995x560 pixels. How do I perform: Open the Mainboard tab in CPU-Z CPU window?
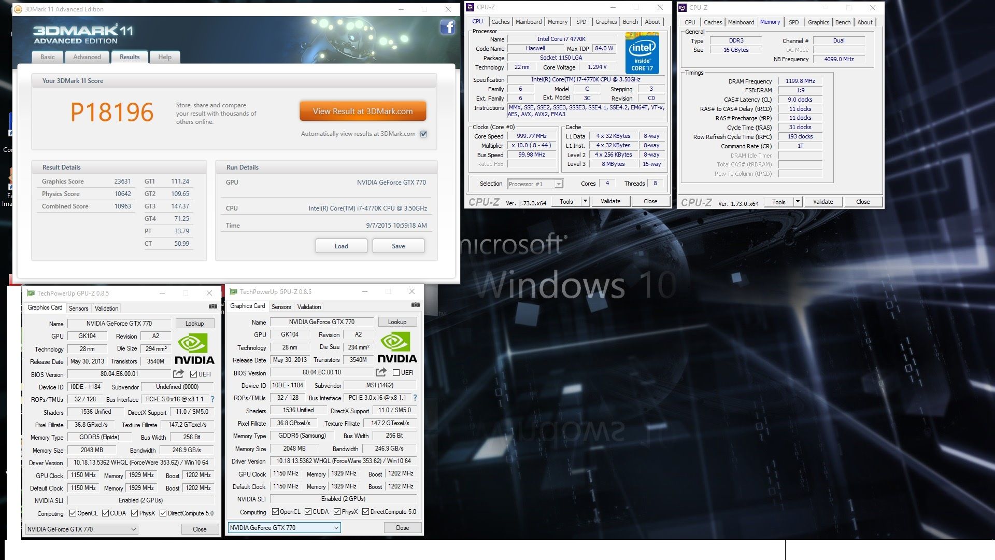(x=528, y=22)
